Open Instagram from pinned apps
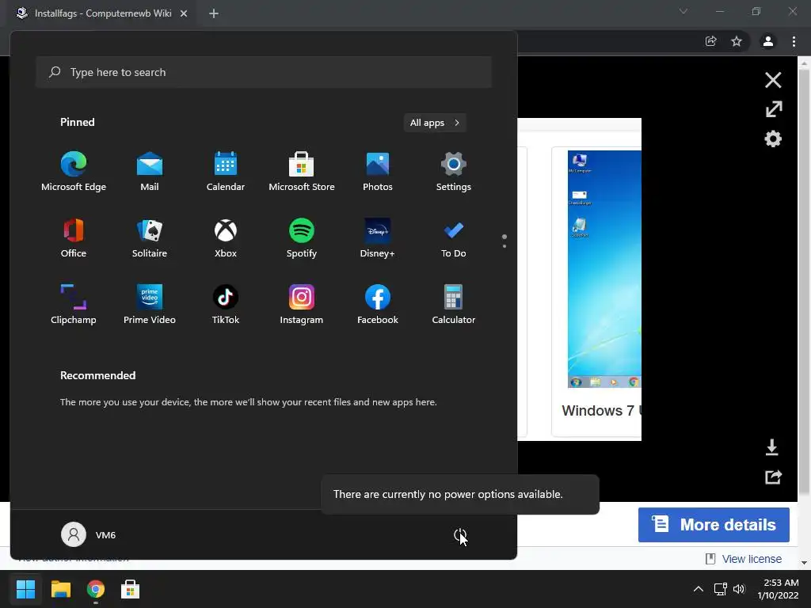This screenshot has width=811, height=608. [302, 305]
